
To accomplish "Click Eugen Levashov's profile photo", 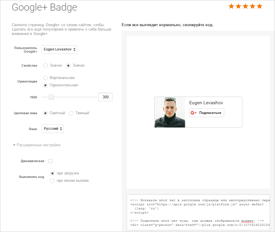I will click(170, 112).
